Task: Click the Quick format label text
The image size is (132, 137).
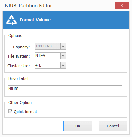Action: coord(26,112)
